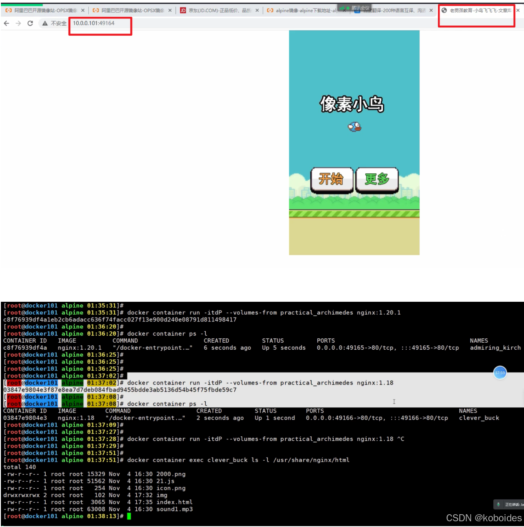Click the file size 51562 in listing
Viewport: 524px width, 527px height.
coord(96,481)
